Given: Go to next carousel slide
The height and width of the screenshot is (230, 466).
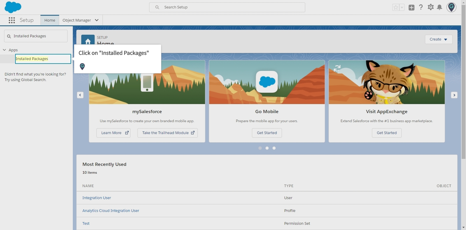Looking at the screenshot, I should [x=454, y=95].
